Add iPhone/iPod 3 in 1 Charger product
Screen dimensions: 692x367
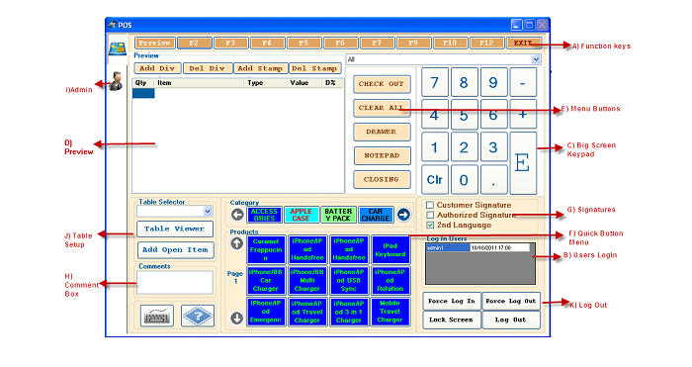coord(349,312)
